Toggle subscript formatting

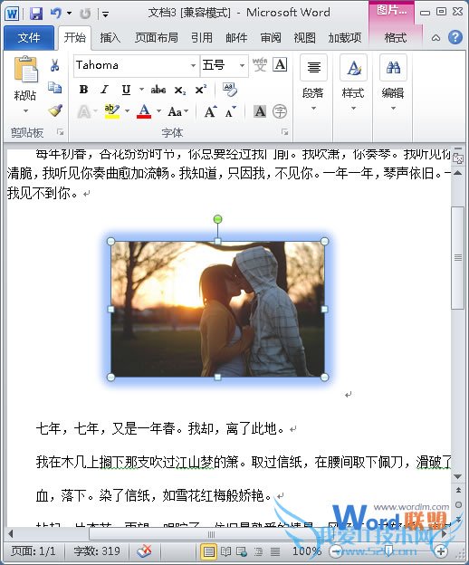click(x=180, y=90)
